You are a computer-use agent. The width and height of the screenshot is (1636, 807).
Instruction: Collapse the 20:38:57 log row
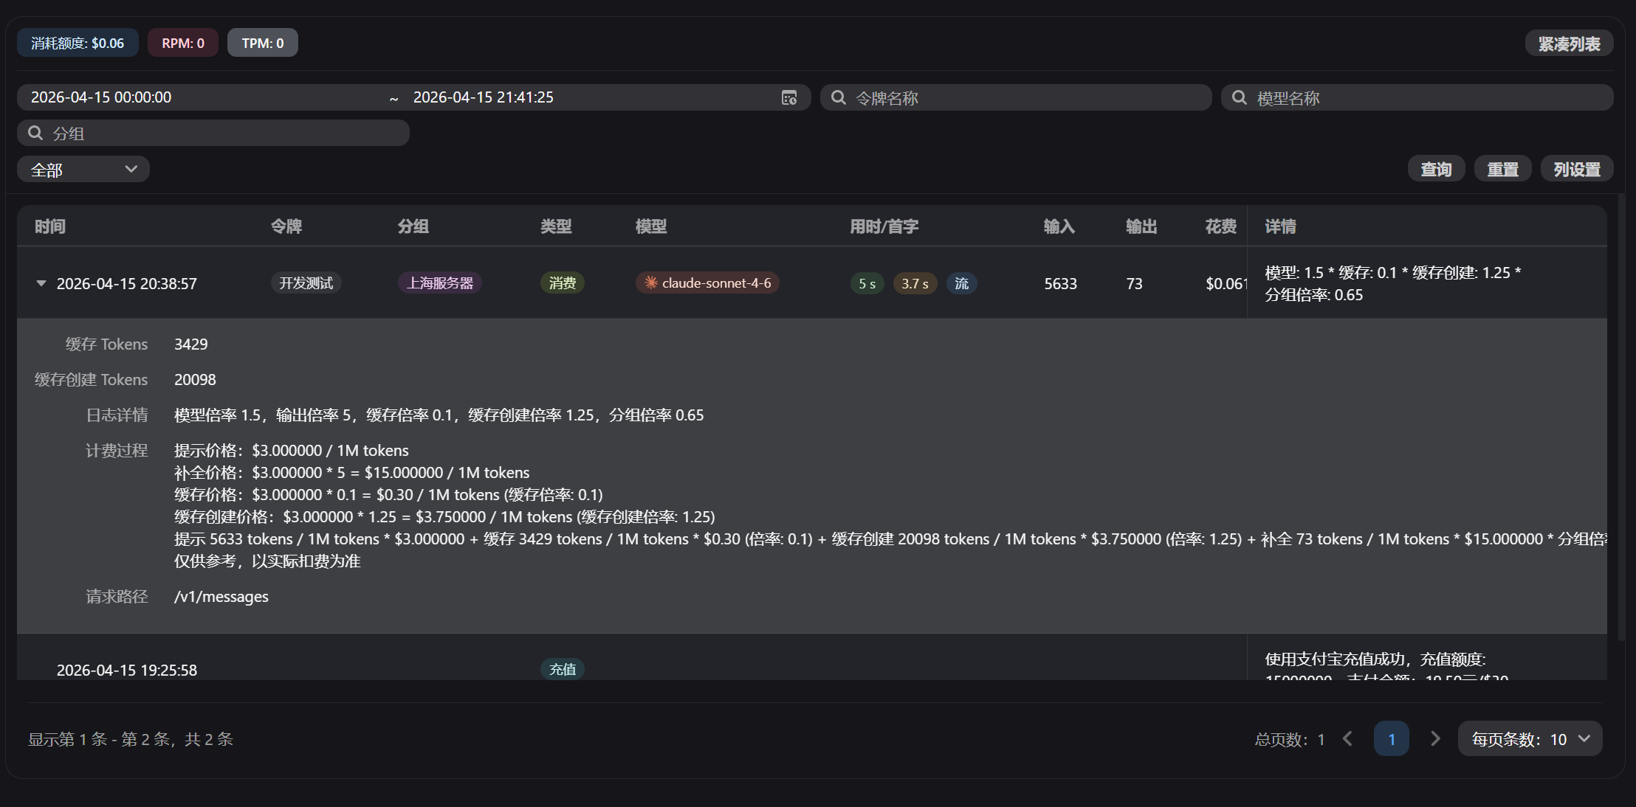41,283
